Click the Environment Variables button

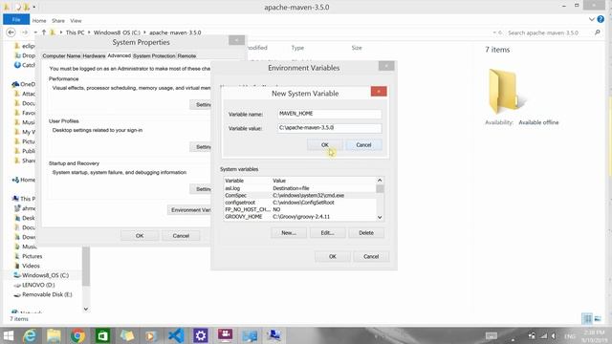(189, 210)
